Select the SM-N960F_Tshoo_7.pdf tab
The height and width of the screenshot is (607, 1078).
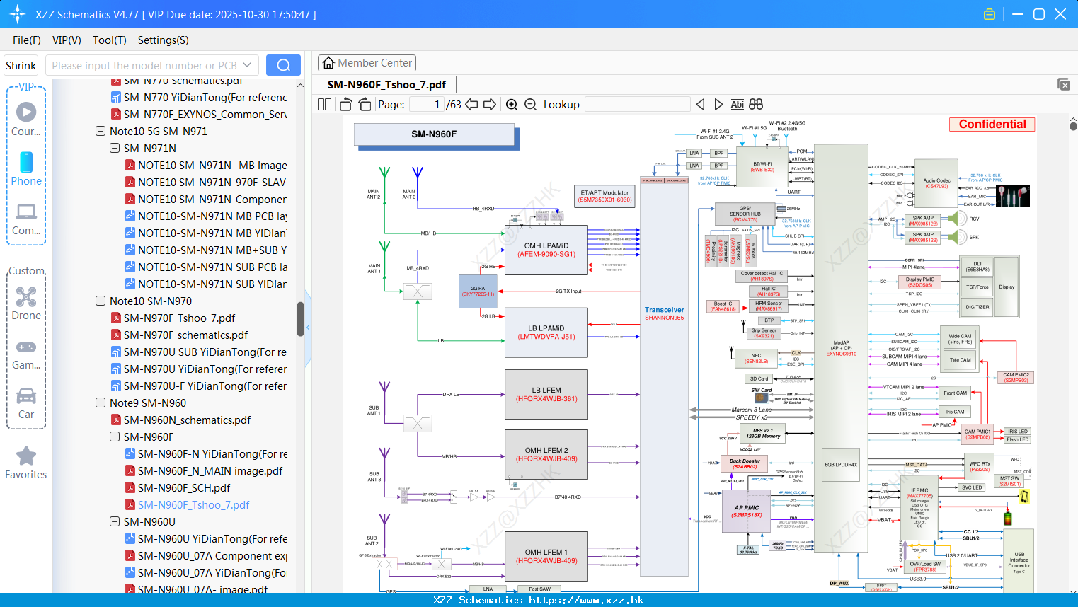coord(386,85)
